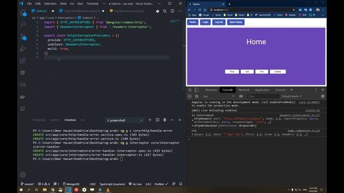
Task: Click the Delete button on the Home page
Action: click(x=278, y=71)
